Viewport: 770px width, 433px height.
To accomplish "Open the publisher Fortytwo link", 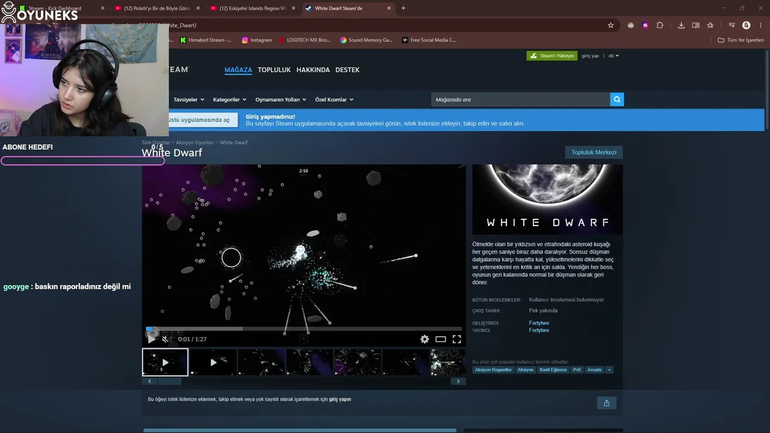I will (539, 330).
